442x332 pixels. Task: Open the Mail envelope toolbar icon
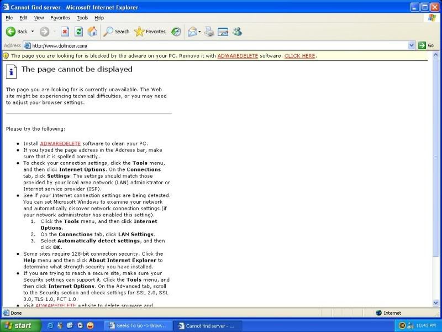coord(192,32)
